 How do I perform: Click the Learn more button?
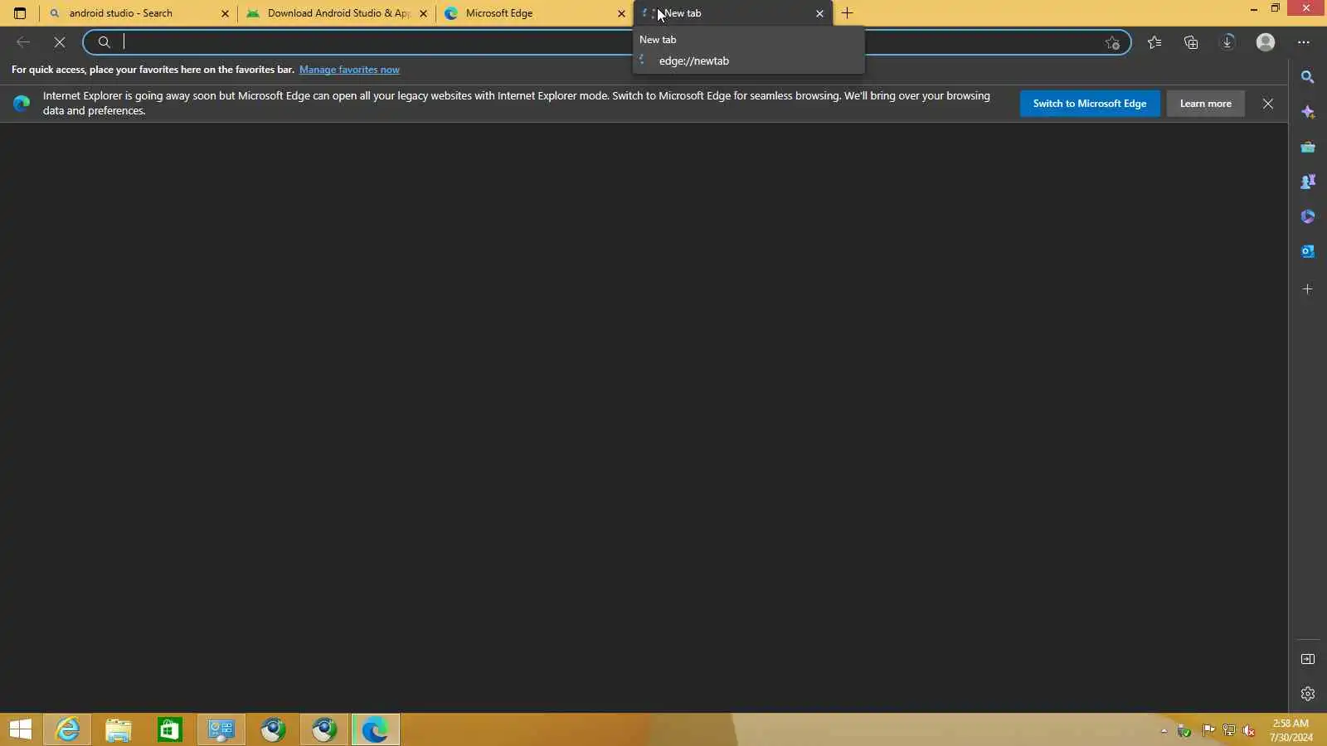(x=1206, y=104)
